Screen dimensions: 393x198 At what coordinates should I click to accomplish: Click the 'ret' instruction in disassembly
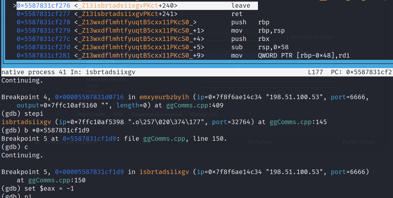(237, 14)
